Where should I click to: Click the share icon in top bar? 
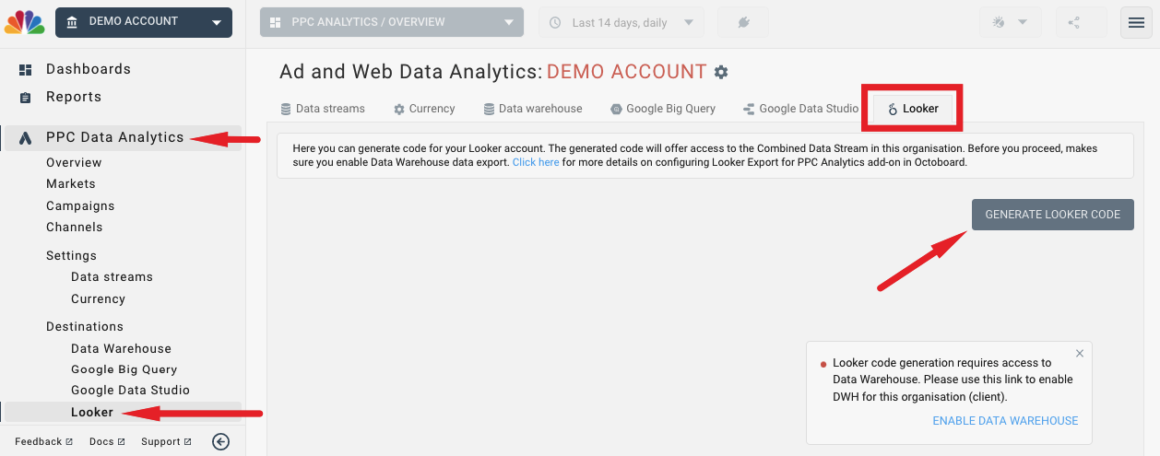(x=1073, y=22)
